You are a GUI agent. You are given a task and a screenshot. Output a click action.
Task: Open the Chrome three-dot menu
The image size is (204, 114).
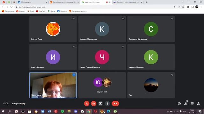[201, 7]
